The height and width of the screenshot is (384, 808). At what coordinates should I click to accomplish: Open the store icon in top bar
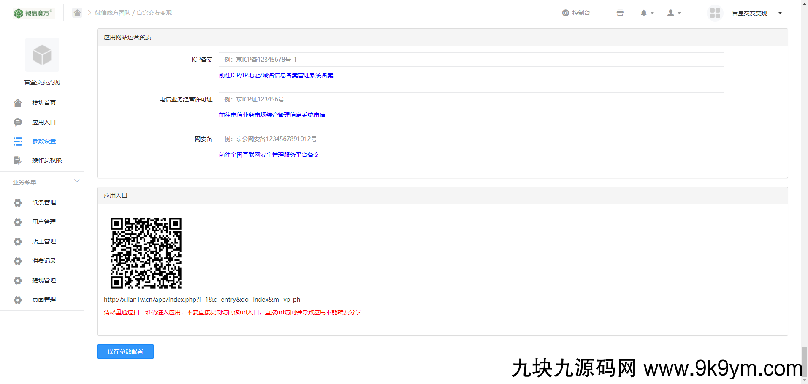619,13
